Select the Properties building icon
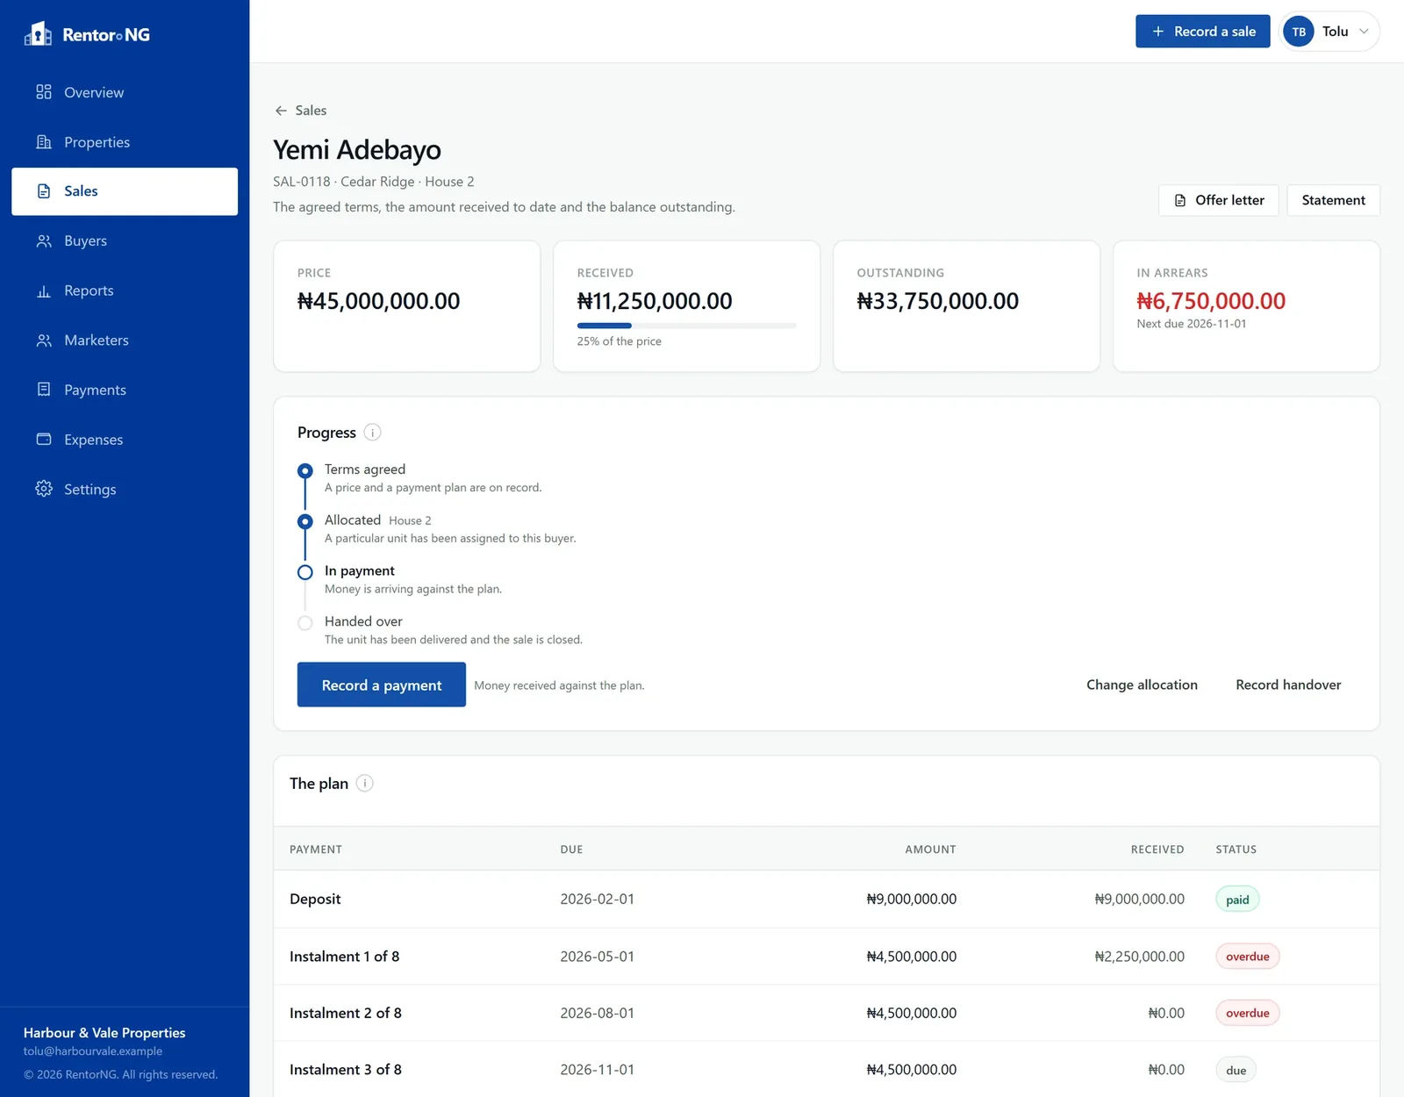This screenshot has width=1404, height=1097. point(44,142)
